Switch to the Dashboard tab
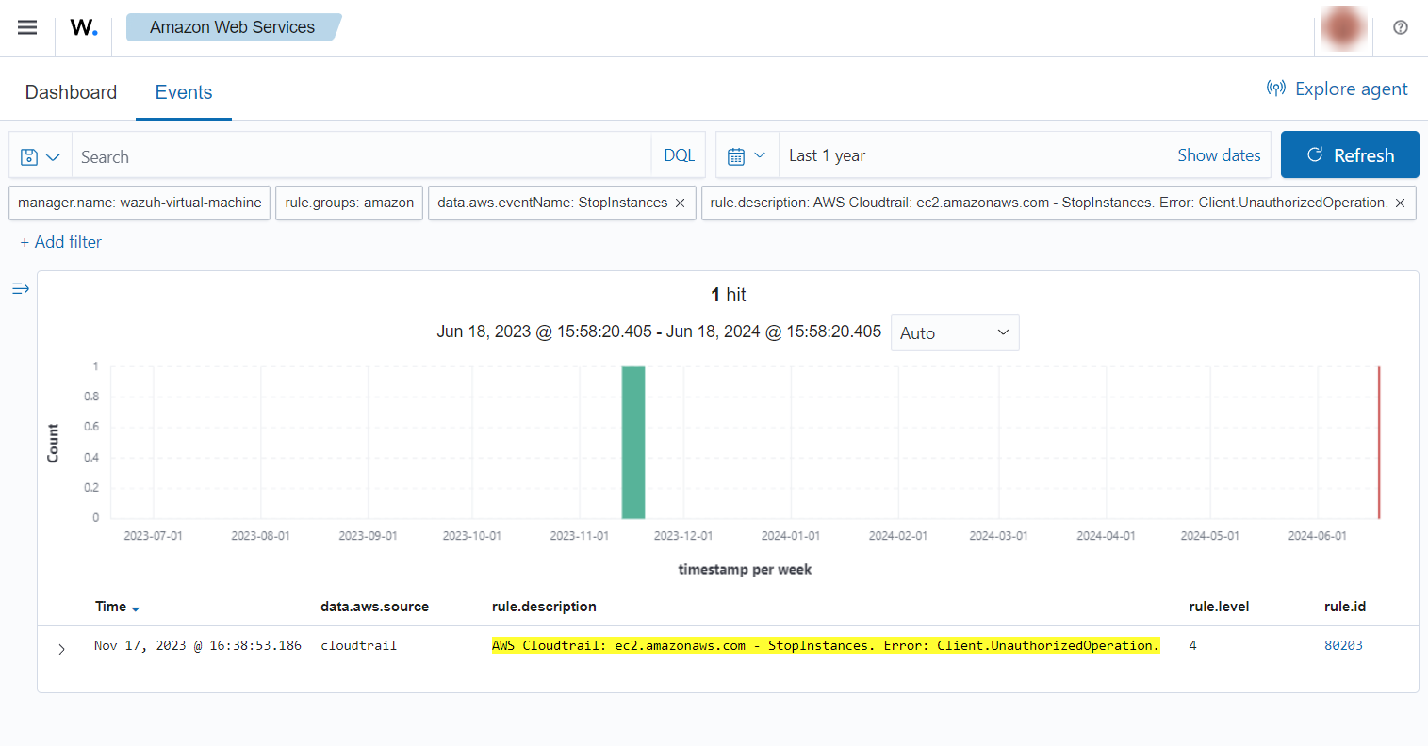 (71, 92)
